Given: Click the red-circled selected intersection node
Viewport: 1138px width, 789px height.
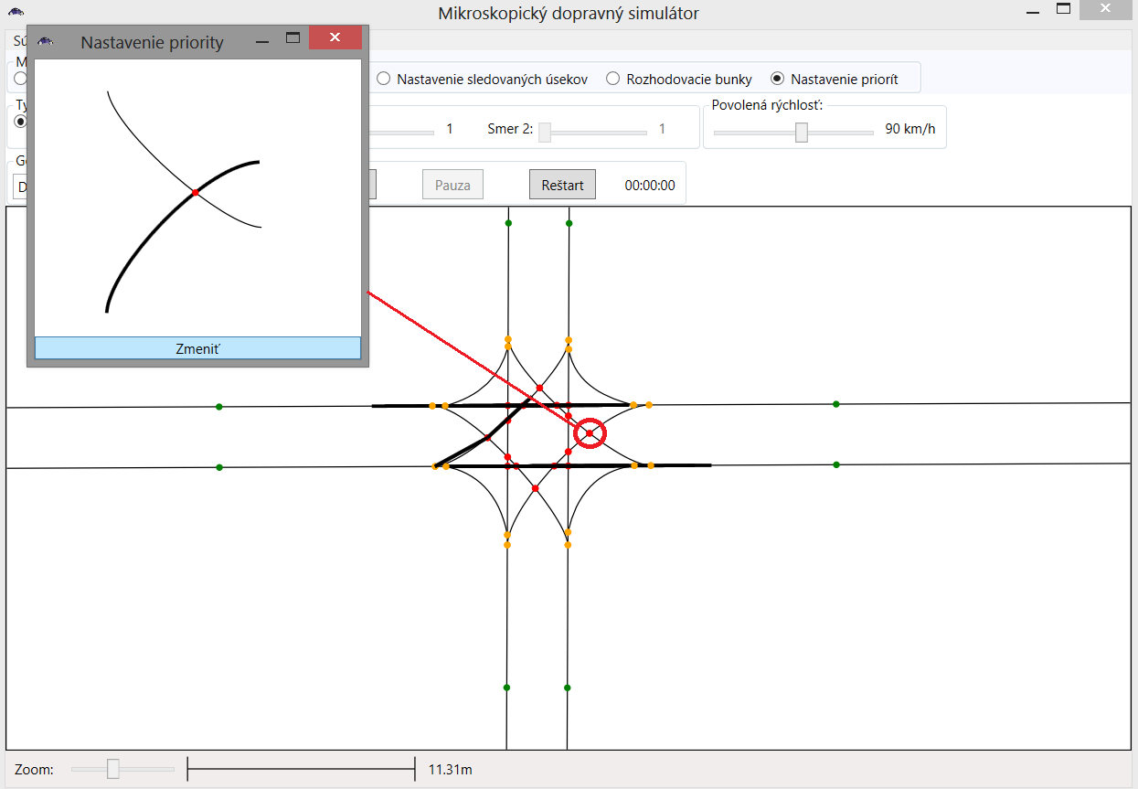Looking at the screenshot, I should [590, 433].
